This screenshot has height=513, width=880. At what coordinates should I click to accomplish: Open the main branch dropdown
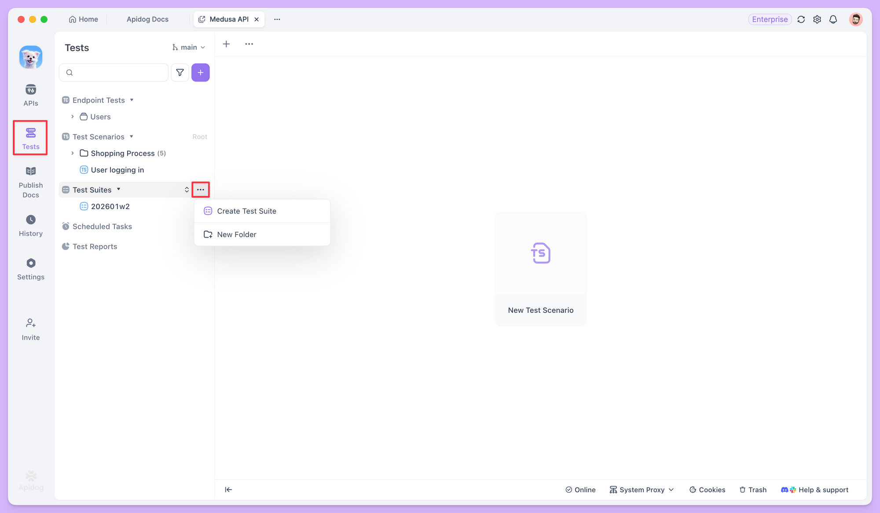coord(188,47)
